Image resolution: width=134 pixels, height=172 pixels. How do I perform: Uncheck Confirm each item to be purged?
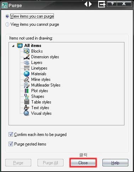(x=11, y=134)
